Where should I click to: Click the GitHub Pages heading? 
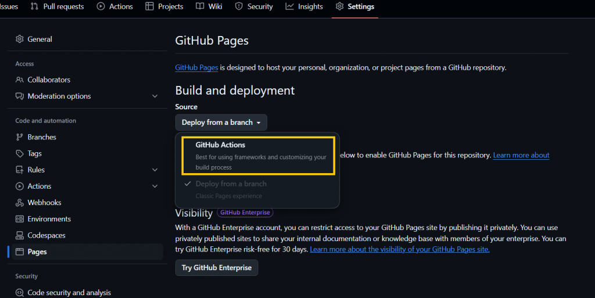click(212, 41)
